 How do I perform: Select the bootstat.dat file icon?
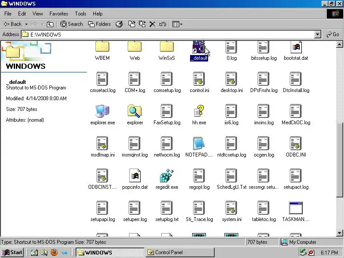coord(296,47)
